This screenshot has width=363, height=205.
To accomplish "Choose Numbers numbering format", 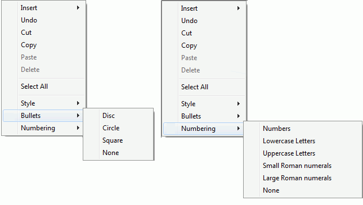I will tap(303, 129).
